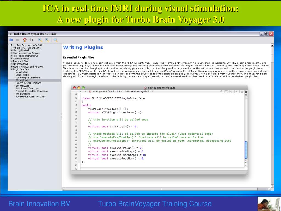Click the User's Guide window title icon
This screenshot has height=211, width=281.
(10, 34)
